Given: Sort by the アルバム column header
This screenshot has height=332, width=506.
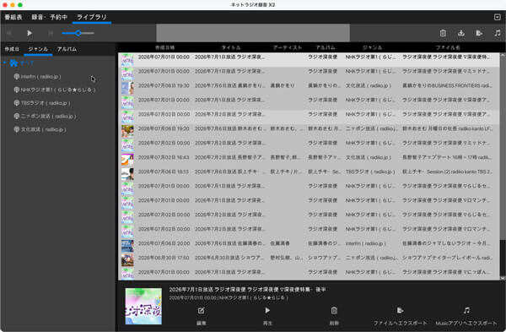Looking at the screenshot, I should (326, 47).
